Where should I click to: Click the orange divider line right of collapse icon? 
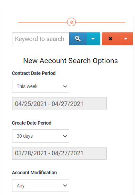[100, 22]
